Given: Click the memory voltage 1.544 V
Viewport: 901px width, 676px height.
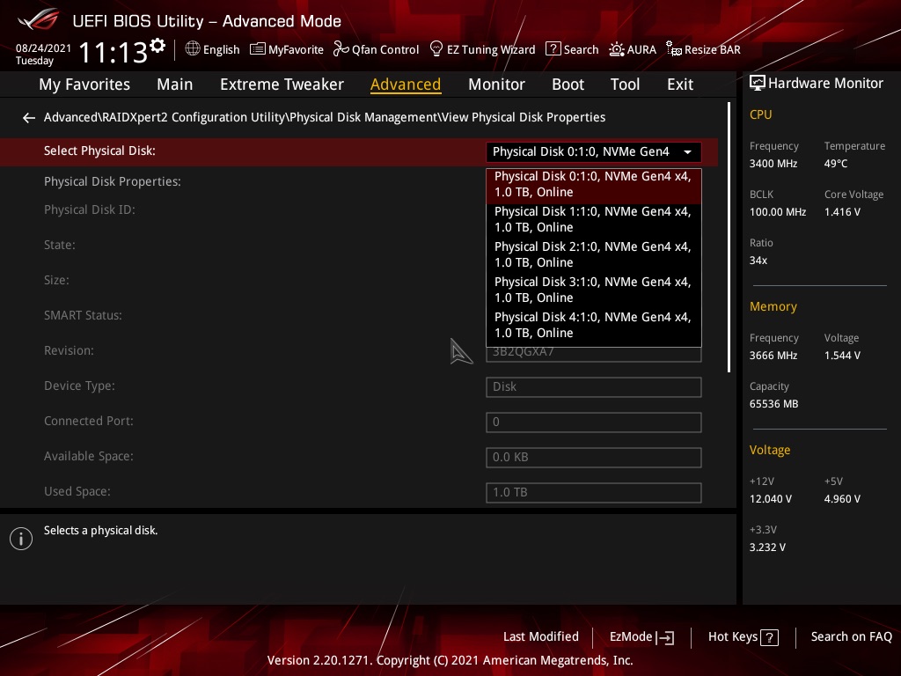Looking at the screenshot, I should coord(842,356).
